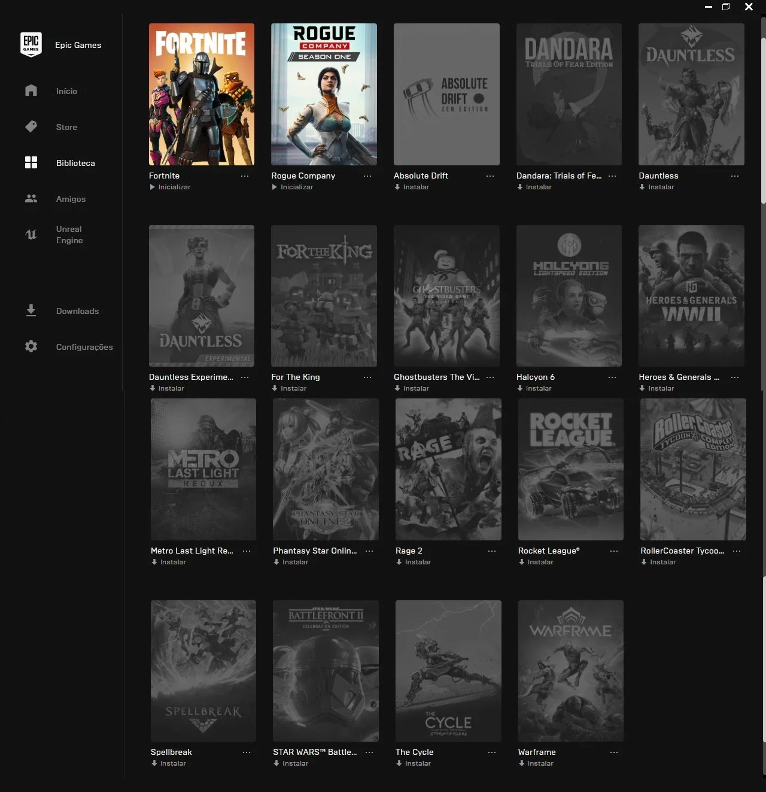This screenshot has width=766, height=792.
Task: Click Inicializar under Fortnite
Action: click(x=174, y=187)
